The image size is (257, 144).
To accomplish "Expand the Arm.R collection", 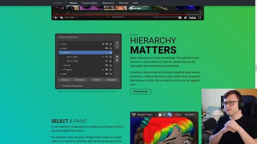I will 63,65.
